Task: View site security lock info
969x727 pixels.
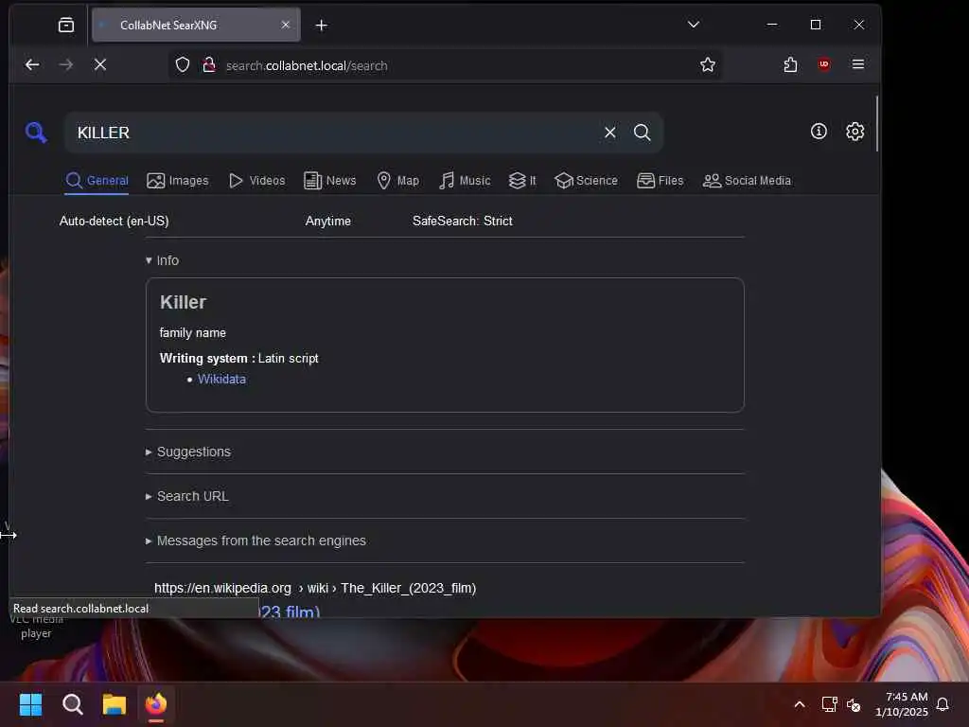Action: click(209, 65)
